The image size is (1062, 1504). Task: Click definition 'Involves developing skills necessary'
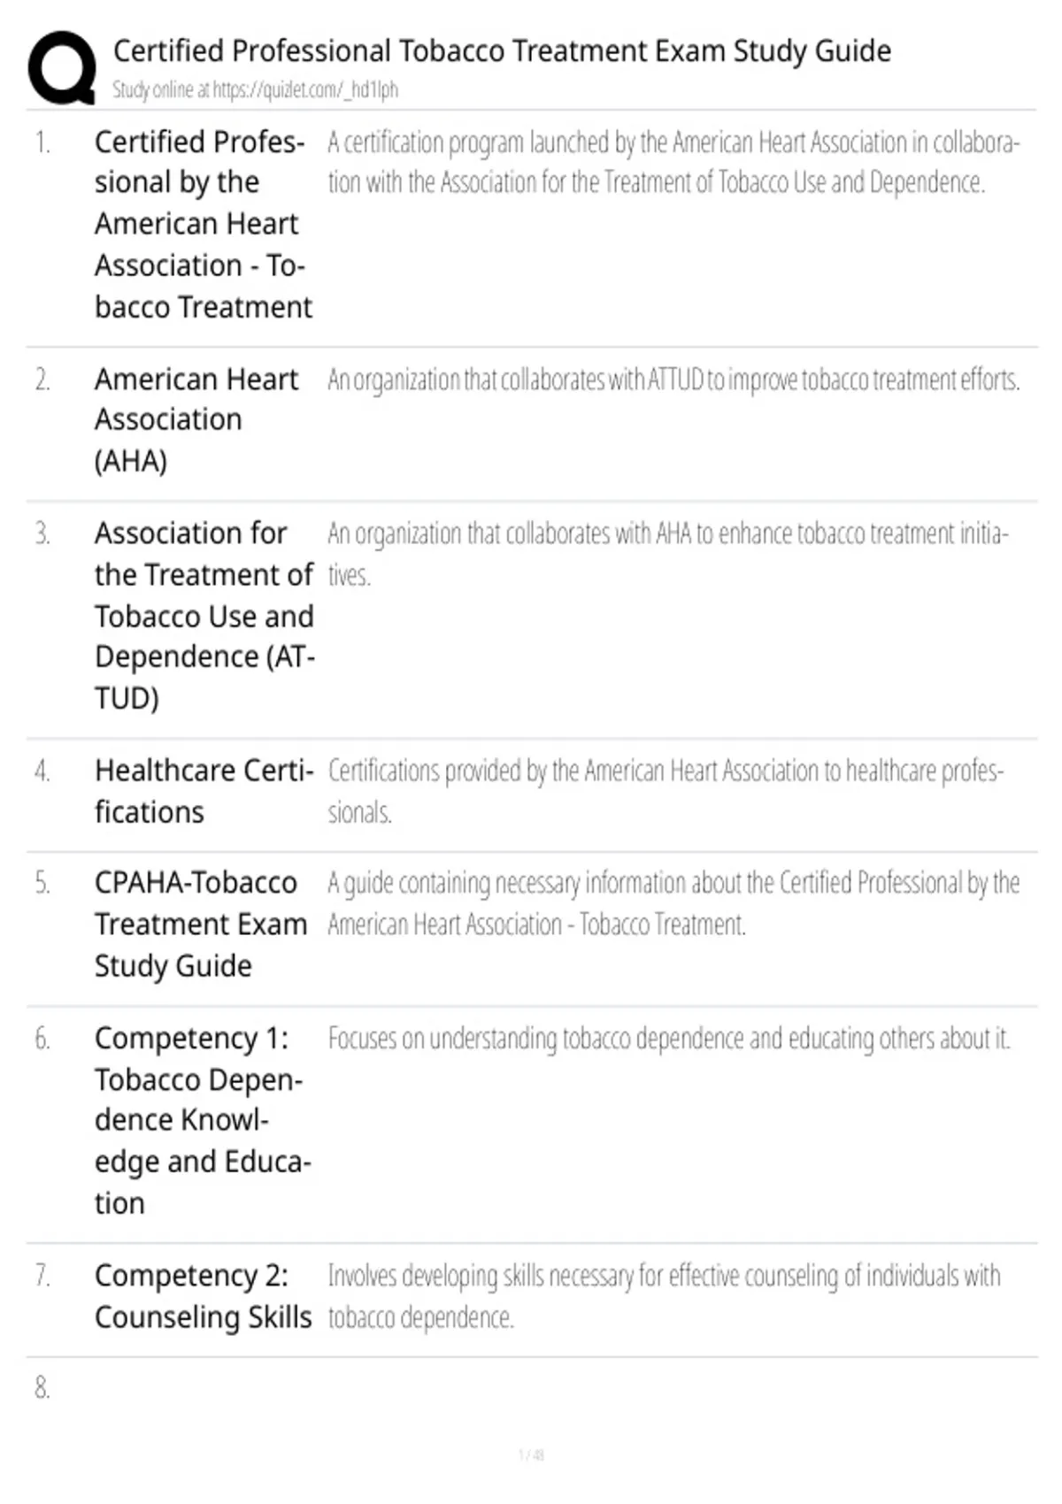coord(664,1296)
